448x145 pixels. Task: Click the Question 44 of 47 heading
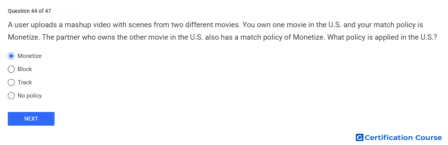(30, 11)
